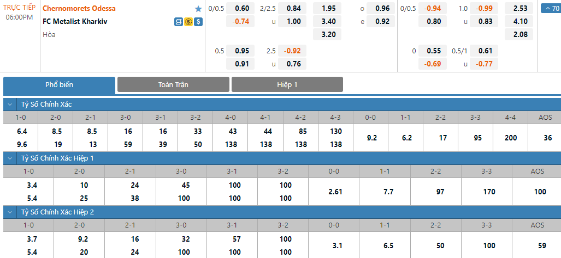Open FC Metalist Kharkiv team link

coord(75,21)
